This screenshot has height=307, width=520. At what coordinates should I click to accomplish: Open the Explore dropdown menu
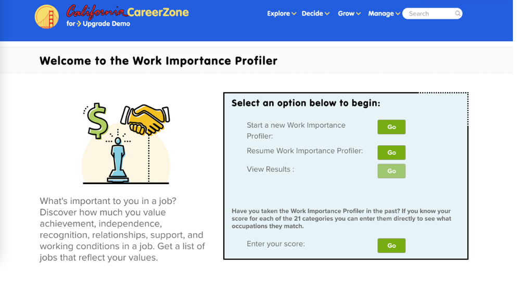pyautogui.click(x=281, y=14)
